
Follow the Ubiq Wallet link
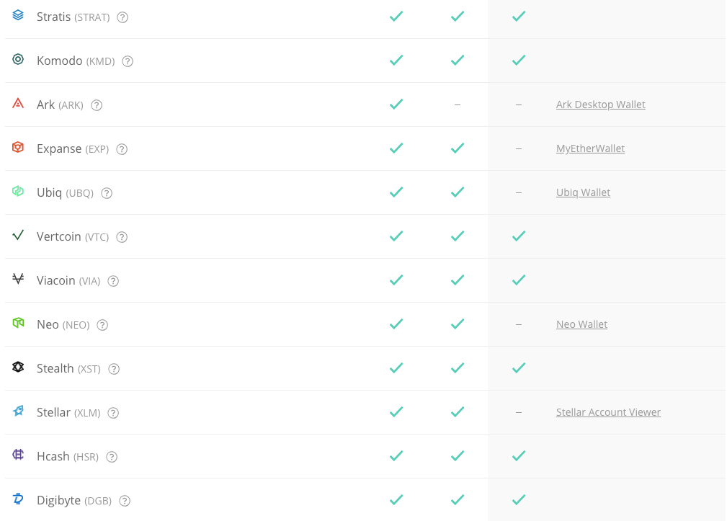coord(583,192)
